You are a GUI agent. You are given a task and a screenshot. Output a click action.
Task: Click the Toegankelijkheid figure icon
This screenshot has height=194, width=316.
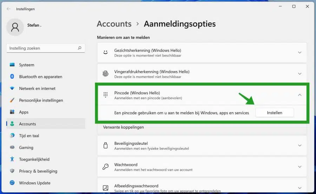[12, 159]
